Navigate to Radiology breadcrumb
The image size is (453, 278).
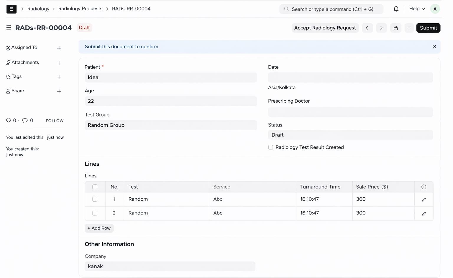(x=38, y=9)
